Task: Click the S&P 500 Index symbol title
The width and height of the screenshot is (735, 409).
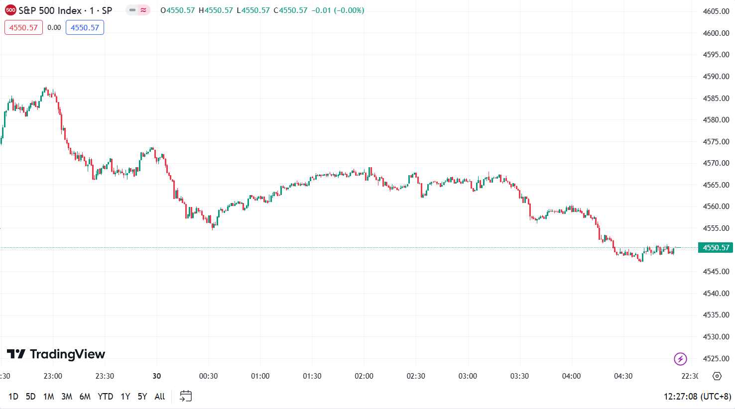Action: [50, 10]
